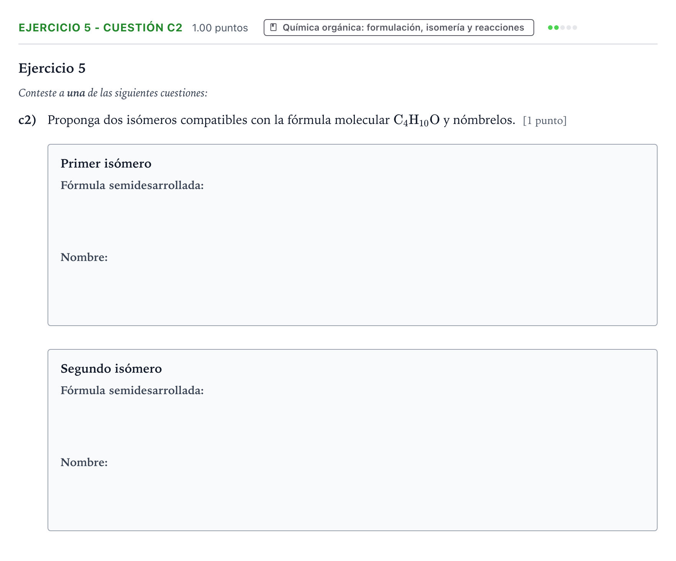
Task: Click the [1 punto] mark
Action: pos(545,121)
